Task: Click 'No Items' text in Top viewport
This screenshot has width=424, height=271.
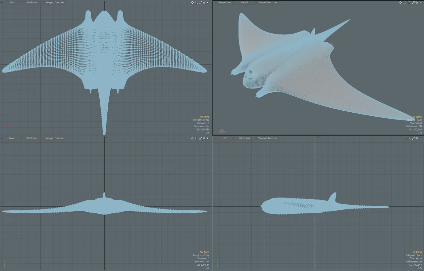Action: 204,117
